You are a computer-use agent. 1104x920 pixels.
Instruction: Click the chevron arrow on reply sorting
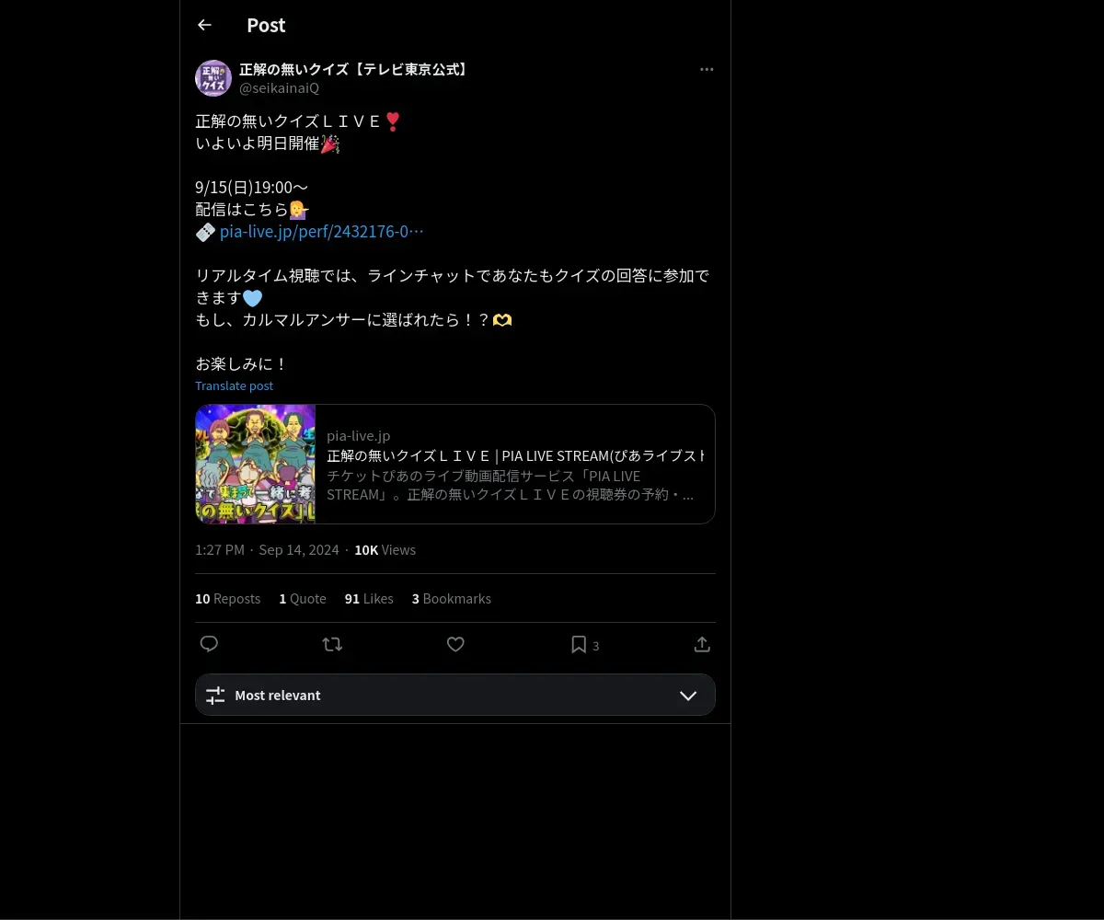click(688, 696)
